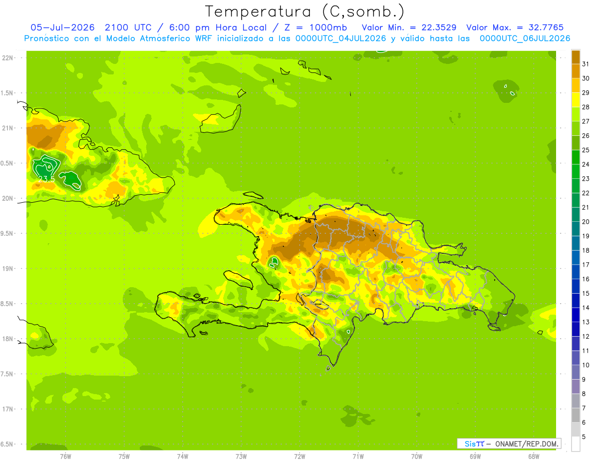
Task: Click the '0000UTC_06JUL2026' valid-until time
Action: point(525,38)
